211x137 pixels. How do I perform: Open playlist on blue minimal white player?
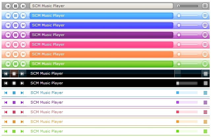pos(205,93)
